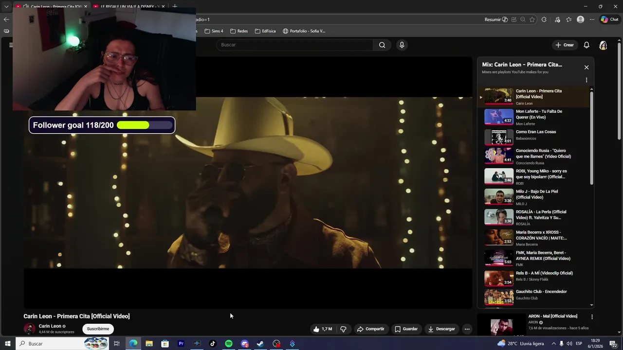Open more actions ellipsis below the video
623x350 pixels.
pyautogui.click(x=467, y=329)
